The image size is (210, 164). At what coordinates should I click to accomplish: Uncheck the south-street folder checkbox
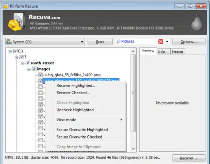28,63
